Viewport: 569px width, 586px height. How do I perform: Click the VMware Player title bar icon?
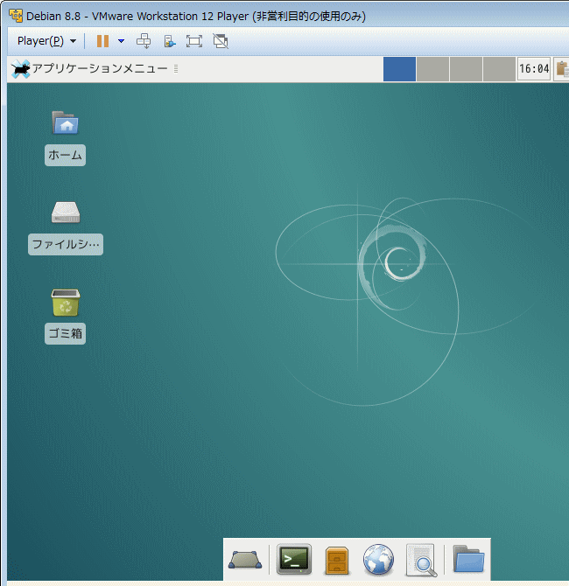tap(16, 16)
